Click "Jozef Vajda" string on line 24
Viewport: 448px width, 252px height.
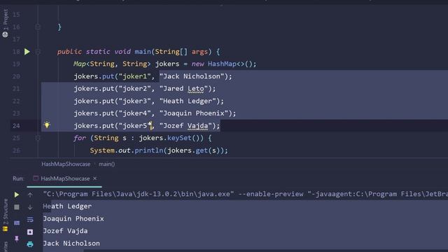pos(185,126)
